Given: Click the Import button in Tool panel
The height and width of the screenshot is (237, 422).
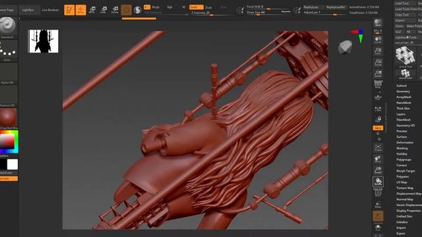Looking at the screenshot, I should click(x=405, y=20).
